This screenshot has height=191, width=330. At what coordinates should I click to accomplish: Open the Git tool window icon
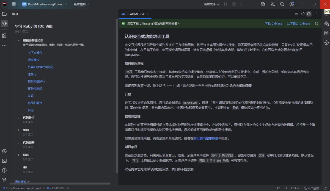click(x=4, y=180)
